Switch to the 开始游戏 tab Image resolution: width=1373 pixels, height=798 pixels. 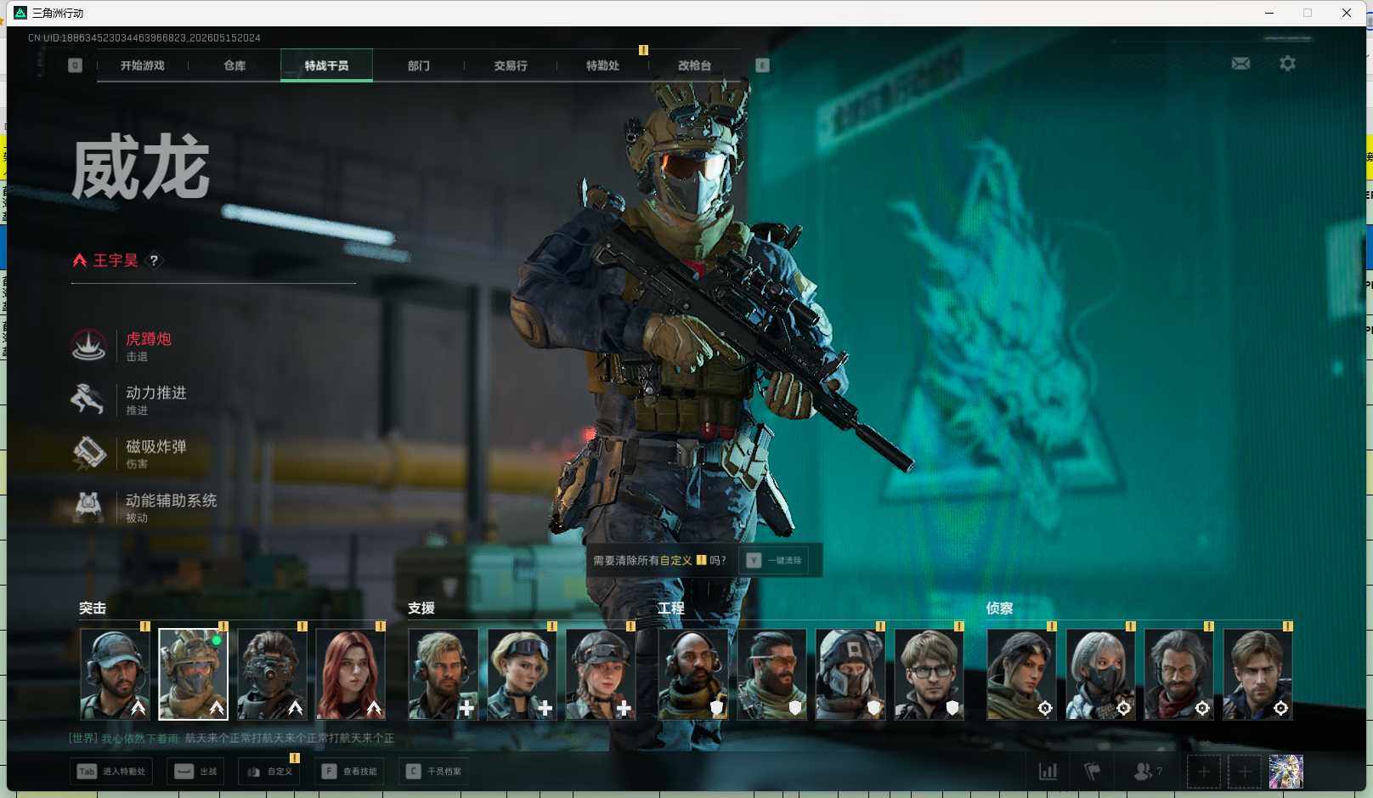pyautogui.click(x=143, y=65)
